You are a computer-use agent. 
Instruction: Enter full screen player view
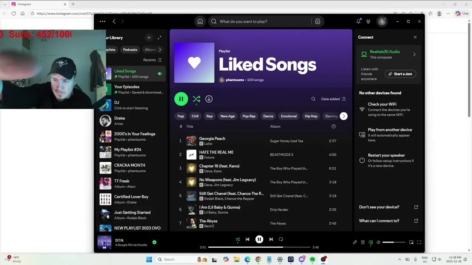coord(419,242)
